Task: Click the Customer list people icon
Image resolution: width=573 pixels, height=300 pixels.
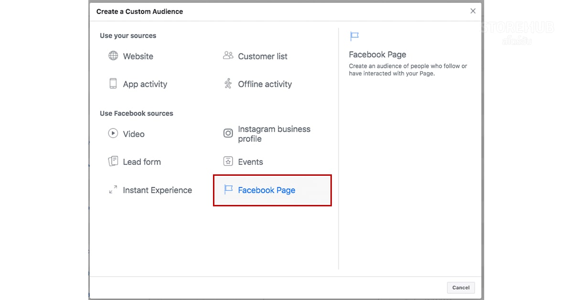Action: point(228,56)
